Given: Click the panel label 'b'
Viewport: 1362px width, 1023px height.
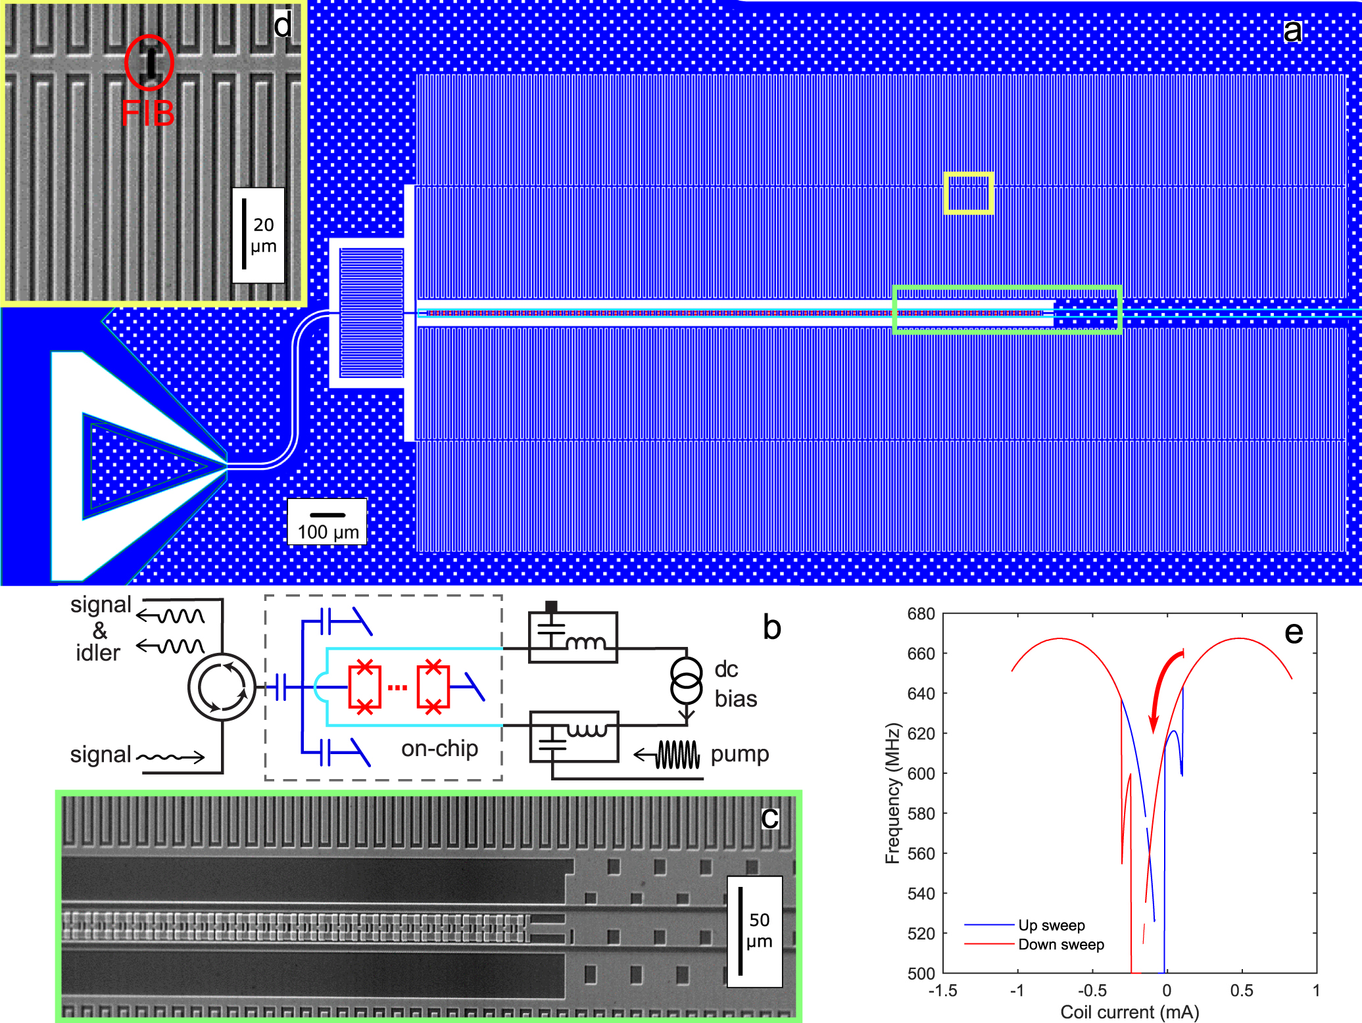Looking at the screenshot, I should [772, 628].
